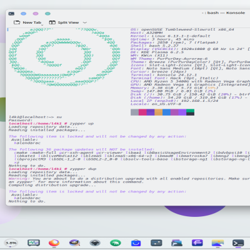Image resolution: width=250 pixels, height=250 pixels.
Task: Click the 'OS: openSUSE Tumbleweed-Slowroll' line
Action: tap(182, 29)
